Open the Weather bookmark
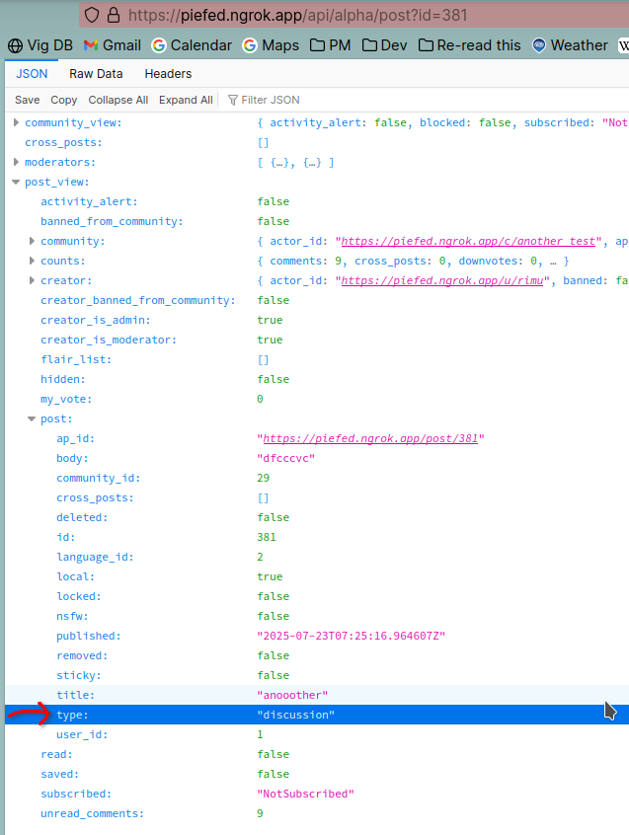The width and height of the screenshot is (629, 835). pos(570,45)
